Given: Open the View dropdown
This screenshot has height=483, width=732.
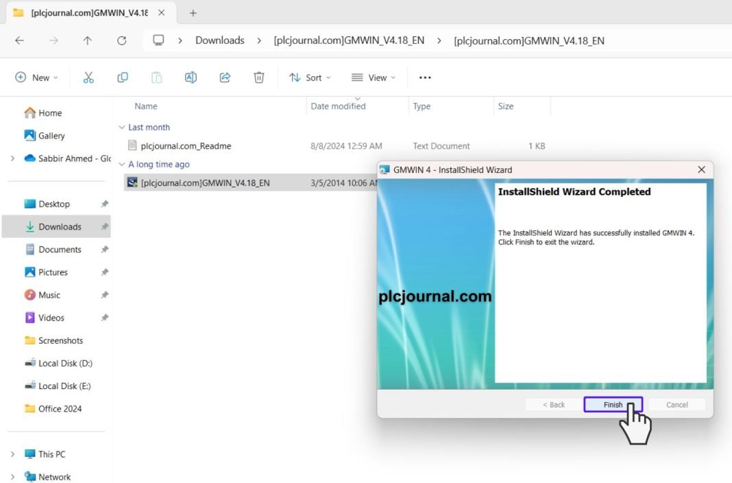Looking at the screenshot, I should [x=374, y=78].
